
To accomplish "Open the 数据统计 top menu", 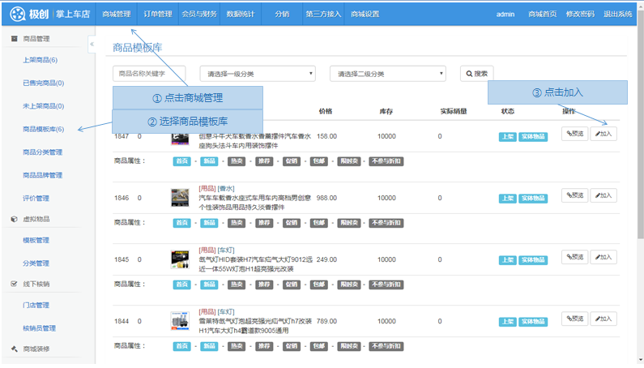I will pyautogui.click(x=239, y=14).
